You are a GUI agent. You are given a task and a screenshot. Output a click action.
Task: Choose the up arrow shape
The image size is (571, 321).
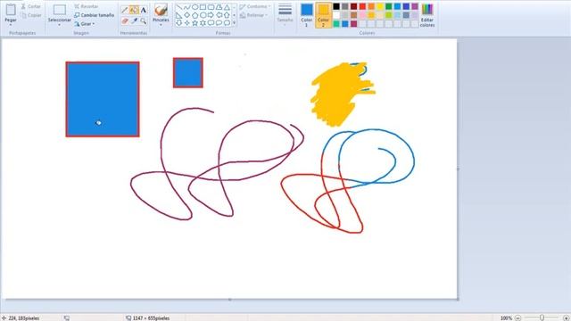(x=227, y=15)
